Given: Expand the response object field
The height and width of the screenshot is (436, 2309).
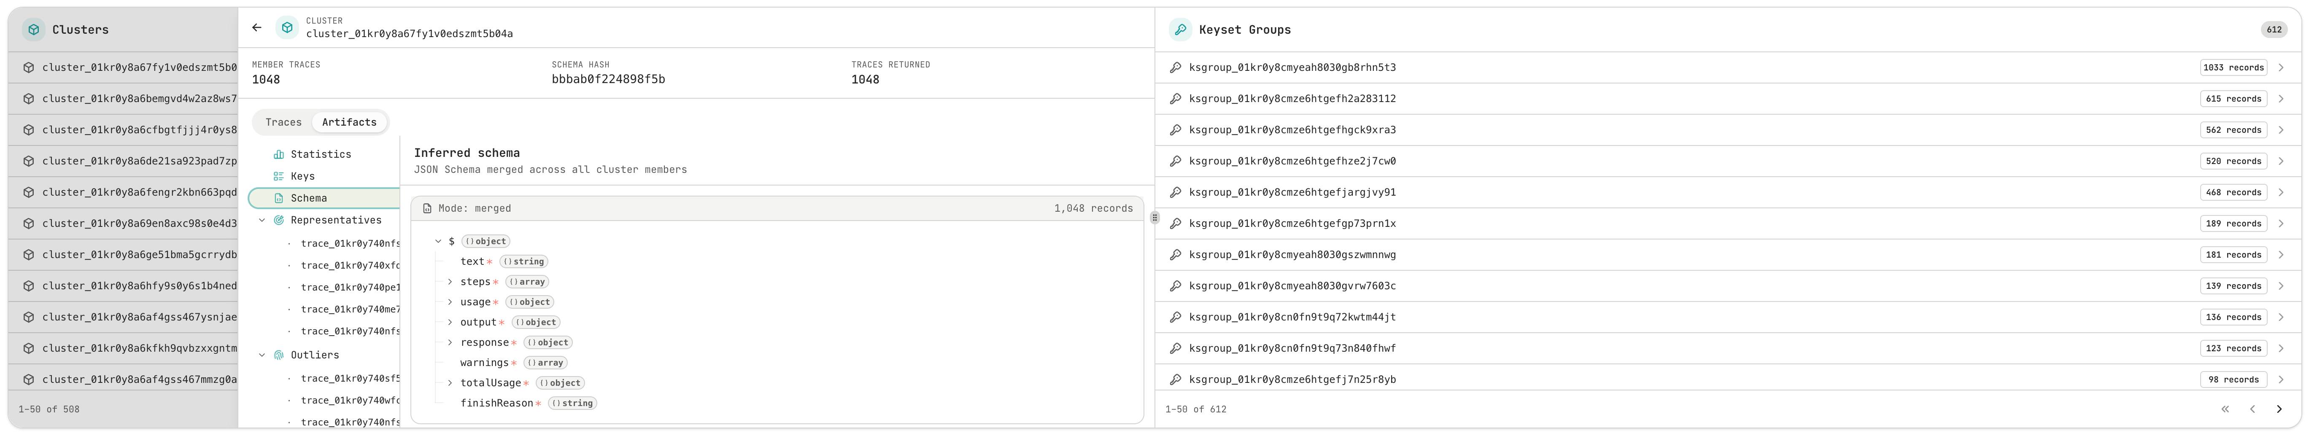Looking at the screenshot, I should 450,343.
